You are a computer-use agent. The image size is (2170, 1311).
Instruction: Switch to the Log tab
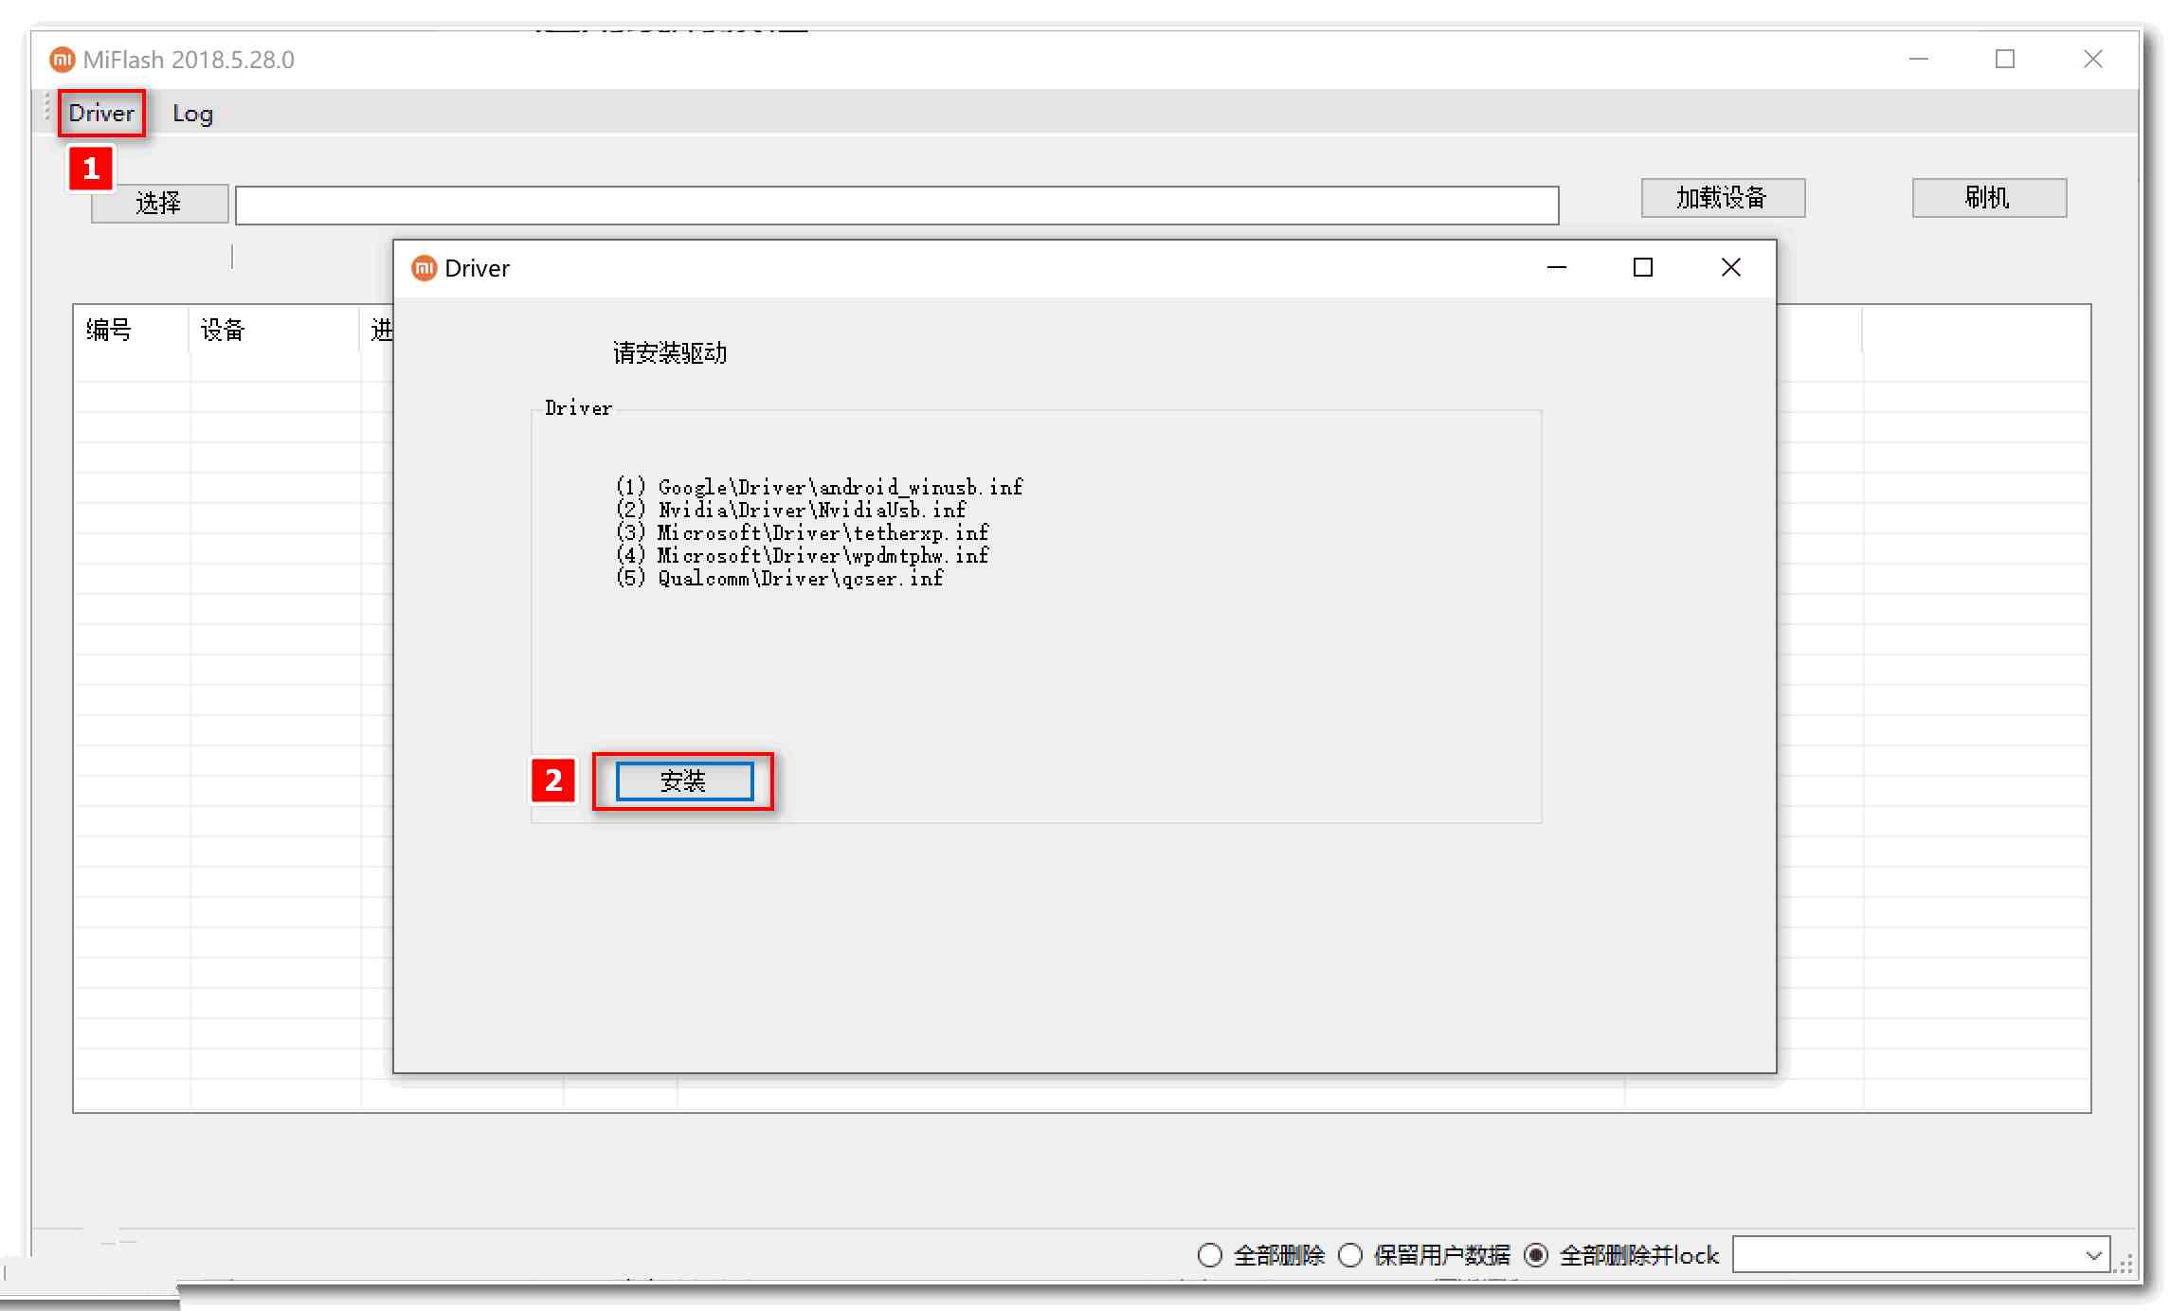(x=192, y=113)
